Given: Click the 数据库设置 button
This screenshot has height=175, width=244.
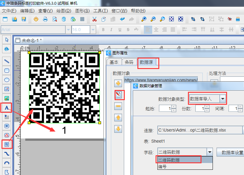Looking at the screenshot, I should [231, 152].
